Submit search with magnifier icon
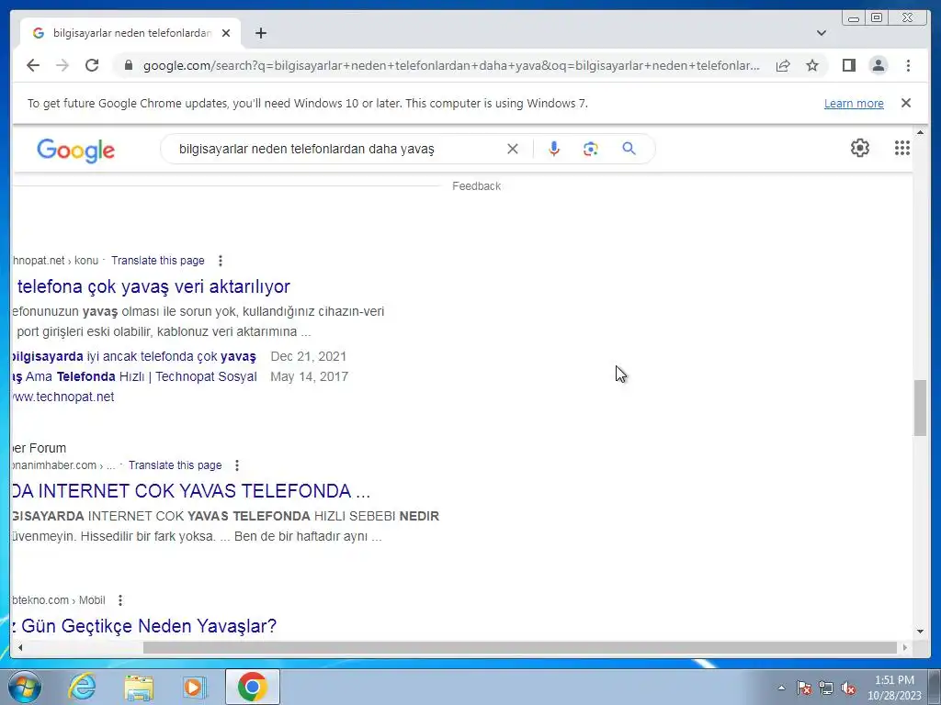 click(x=629, y=149)
